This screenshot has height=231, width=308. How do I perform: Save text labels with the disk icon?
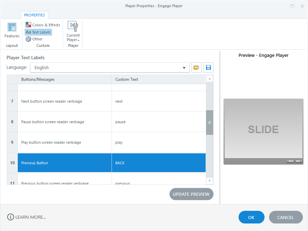(x=208, y=67)
